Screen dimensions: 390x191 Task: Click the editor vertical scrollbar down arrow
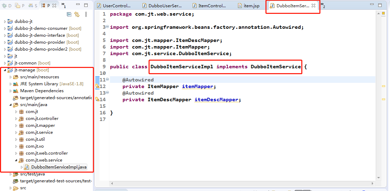tap(378, 177)
